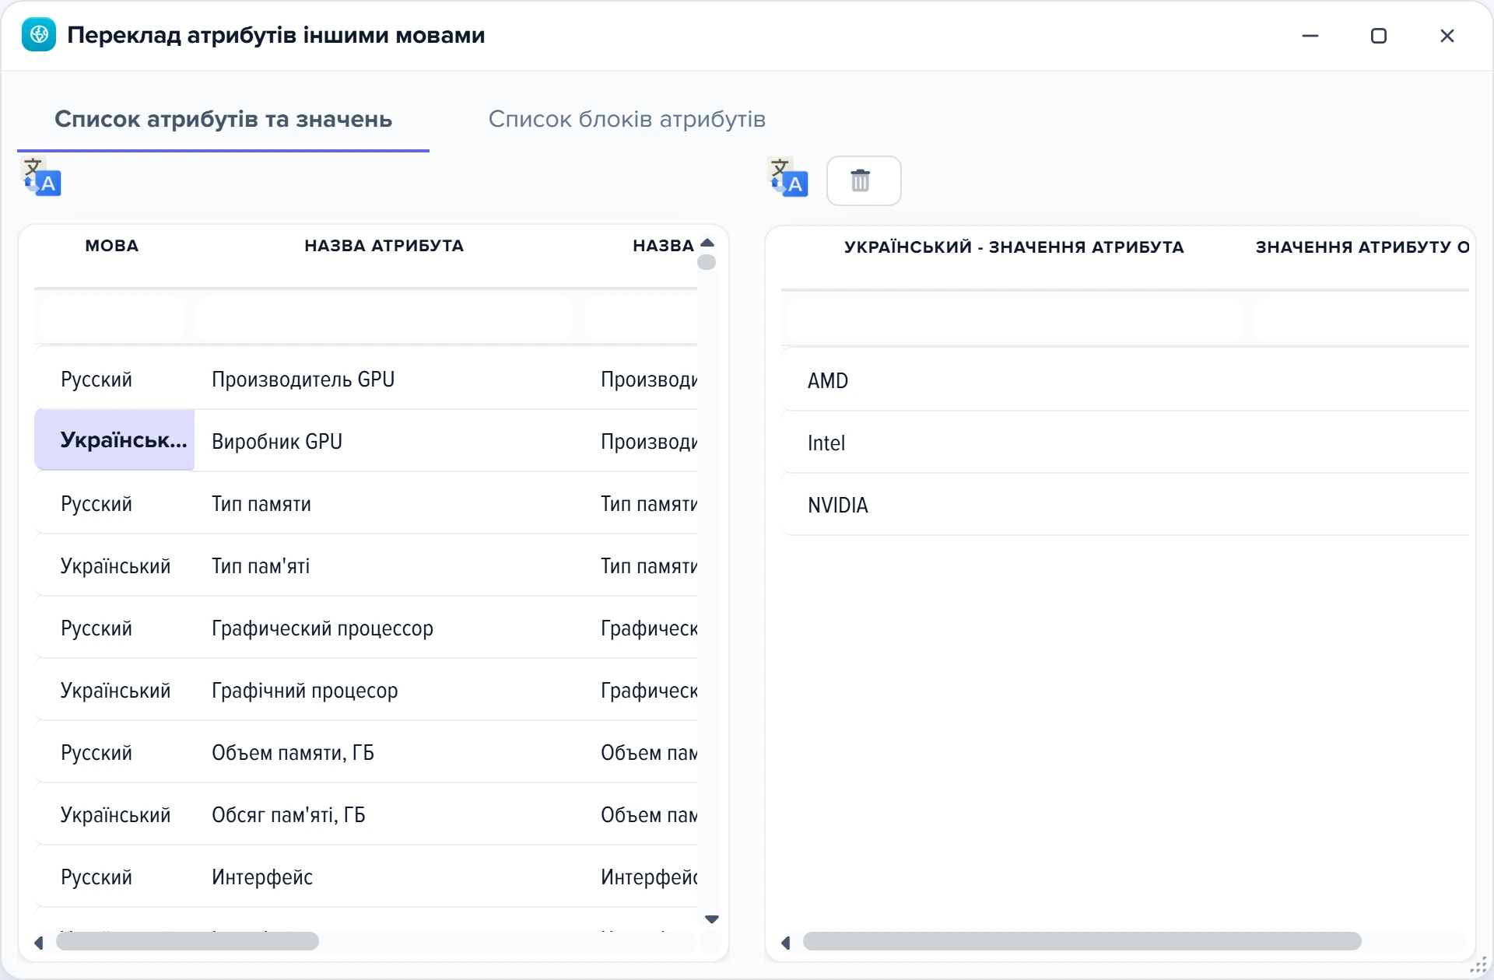Viewport: 1494px width, 980px height.
Task: Click the left arrow of the values horizontal scrollbar
Action: coord(785,943)
